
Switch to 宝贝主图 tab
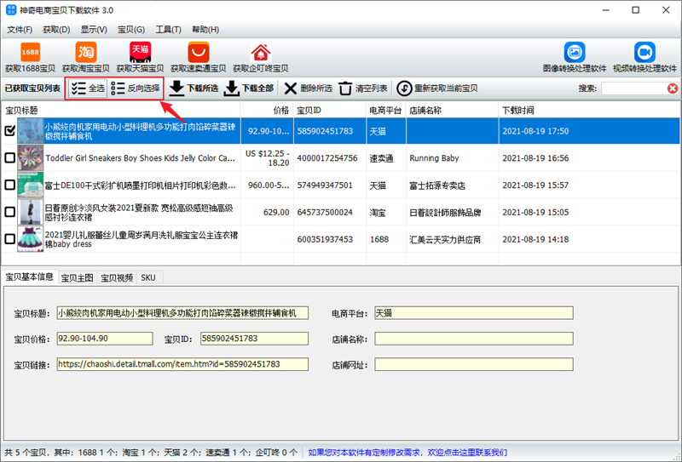coord(77,277)
